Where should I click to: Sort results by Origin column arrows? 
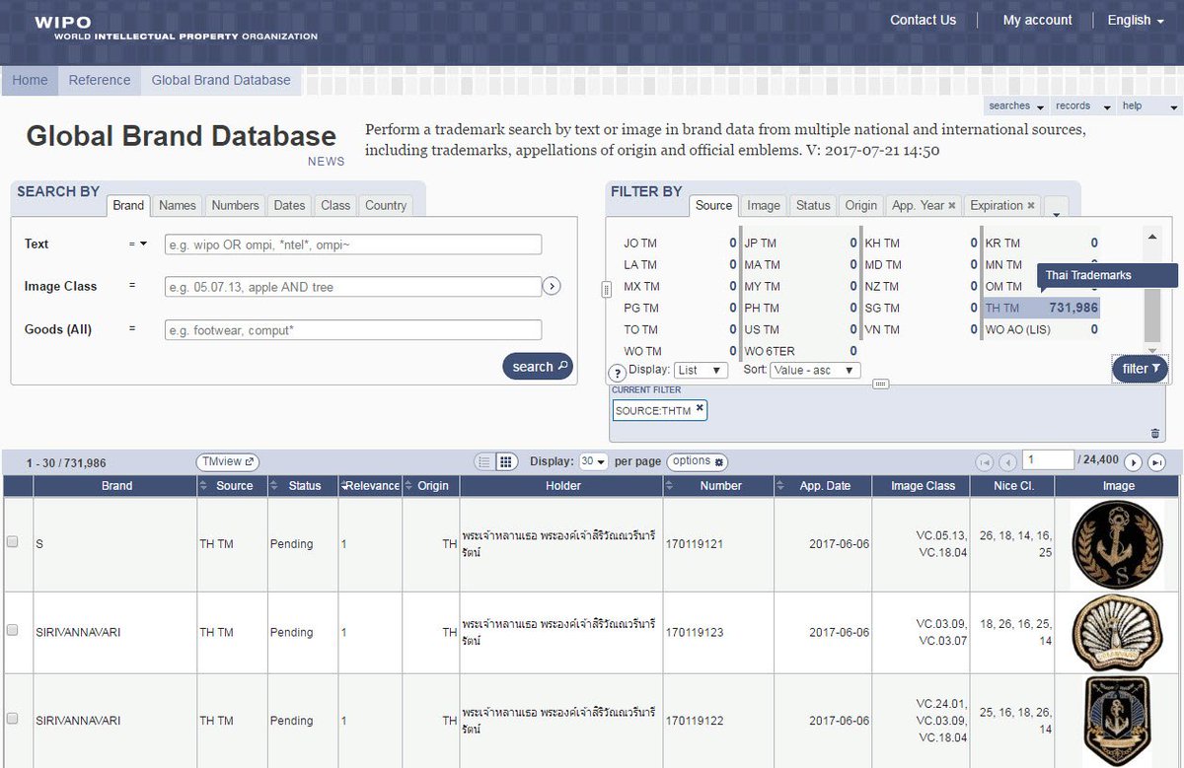point(409,486)
